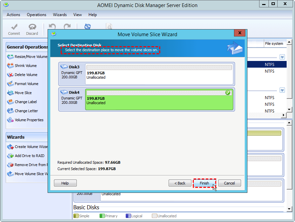This screenshot has width=295, height=222.
Task: Click the Change Letter icon
Action: [10, 111]
